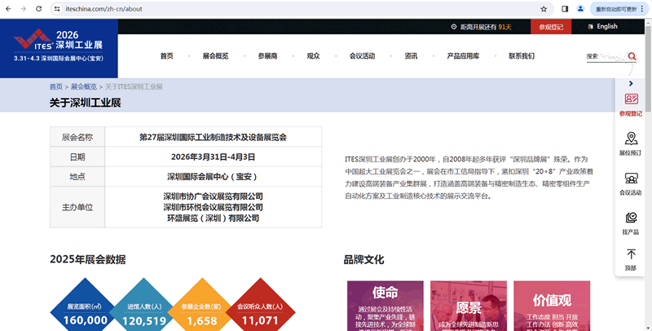The height and width of the screenshot is (331, 652).
Task: Select 产品应用库 in navigation bar
Action: point(463,56)
